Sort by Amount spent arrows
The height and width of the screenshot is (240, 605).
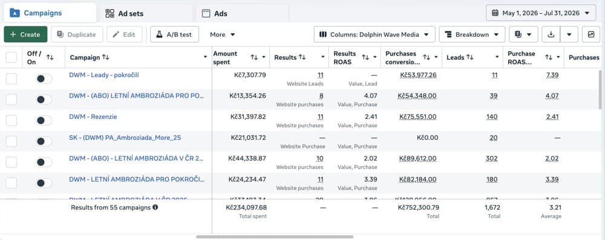(x=254, y=57)
